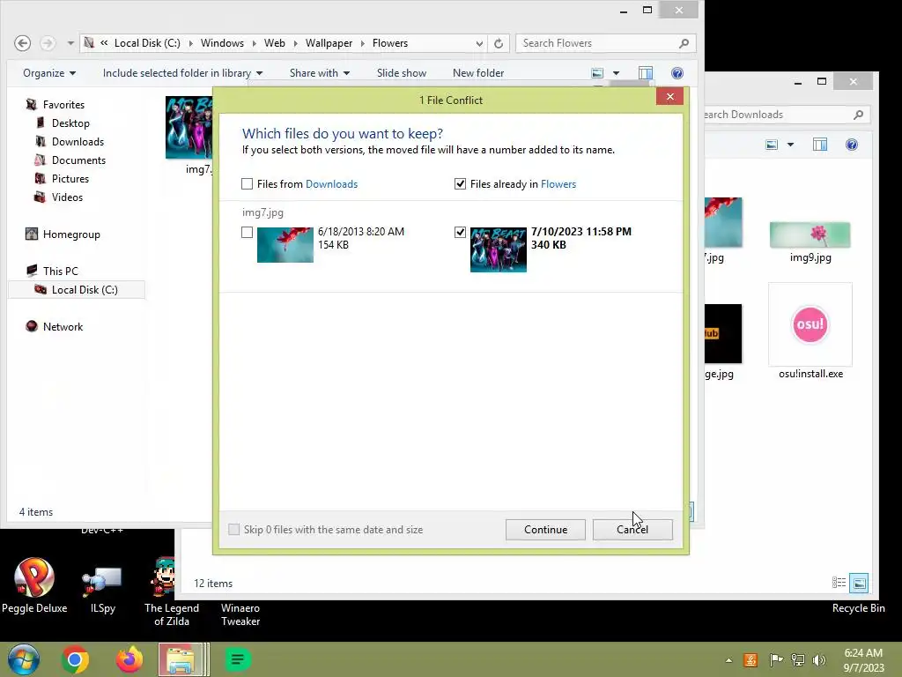Click the Cancel button in File Conflict dialog
902x677 pixels.
click(x=632, y=530)
